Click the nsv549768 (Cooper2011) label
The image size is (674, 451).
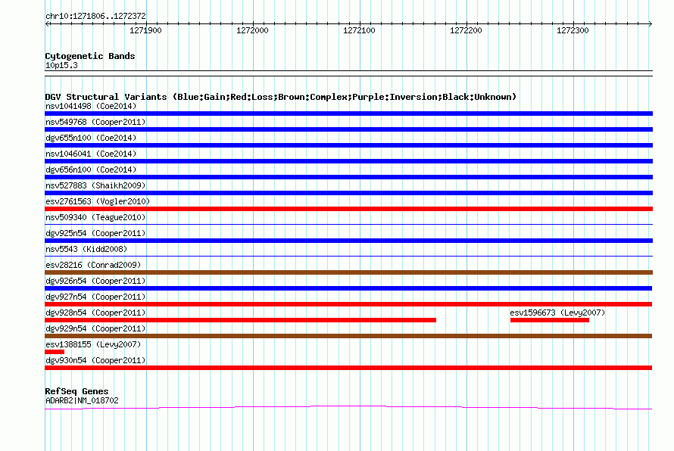point(95,122)
